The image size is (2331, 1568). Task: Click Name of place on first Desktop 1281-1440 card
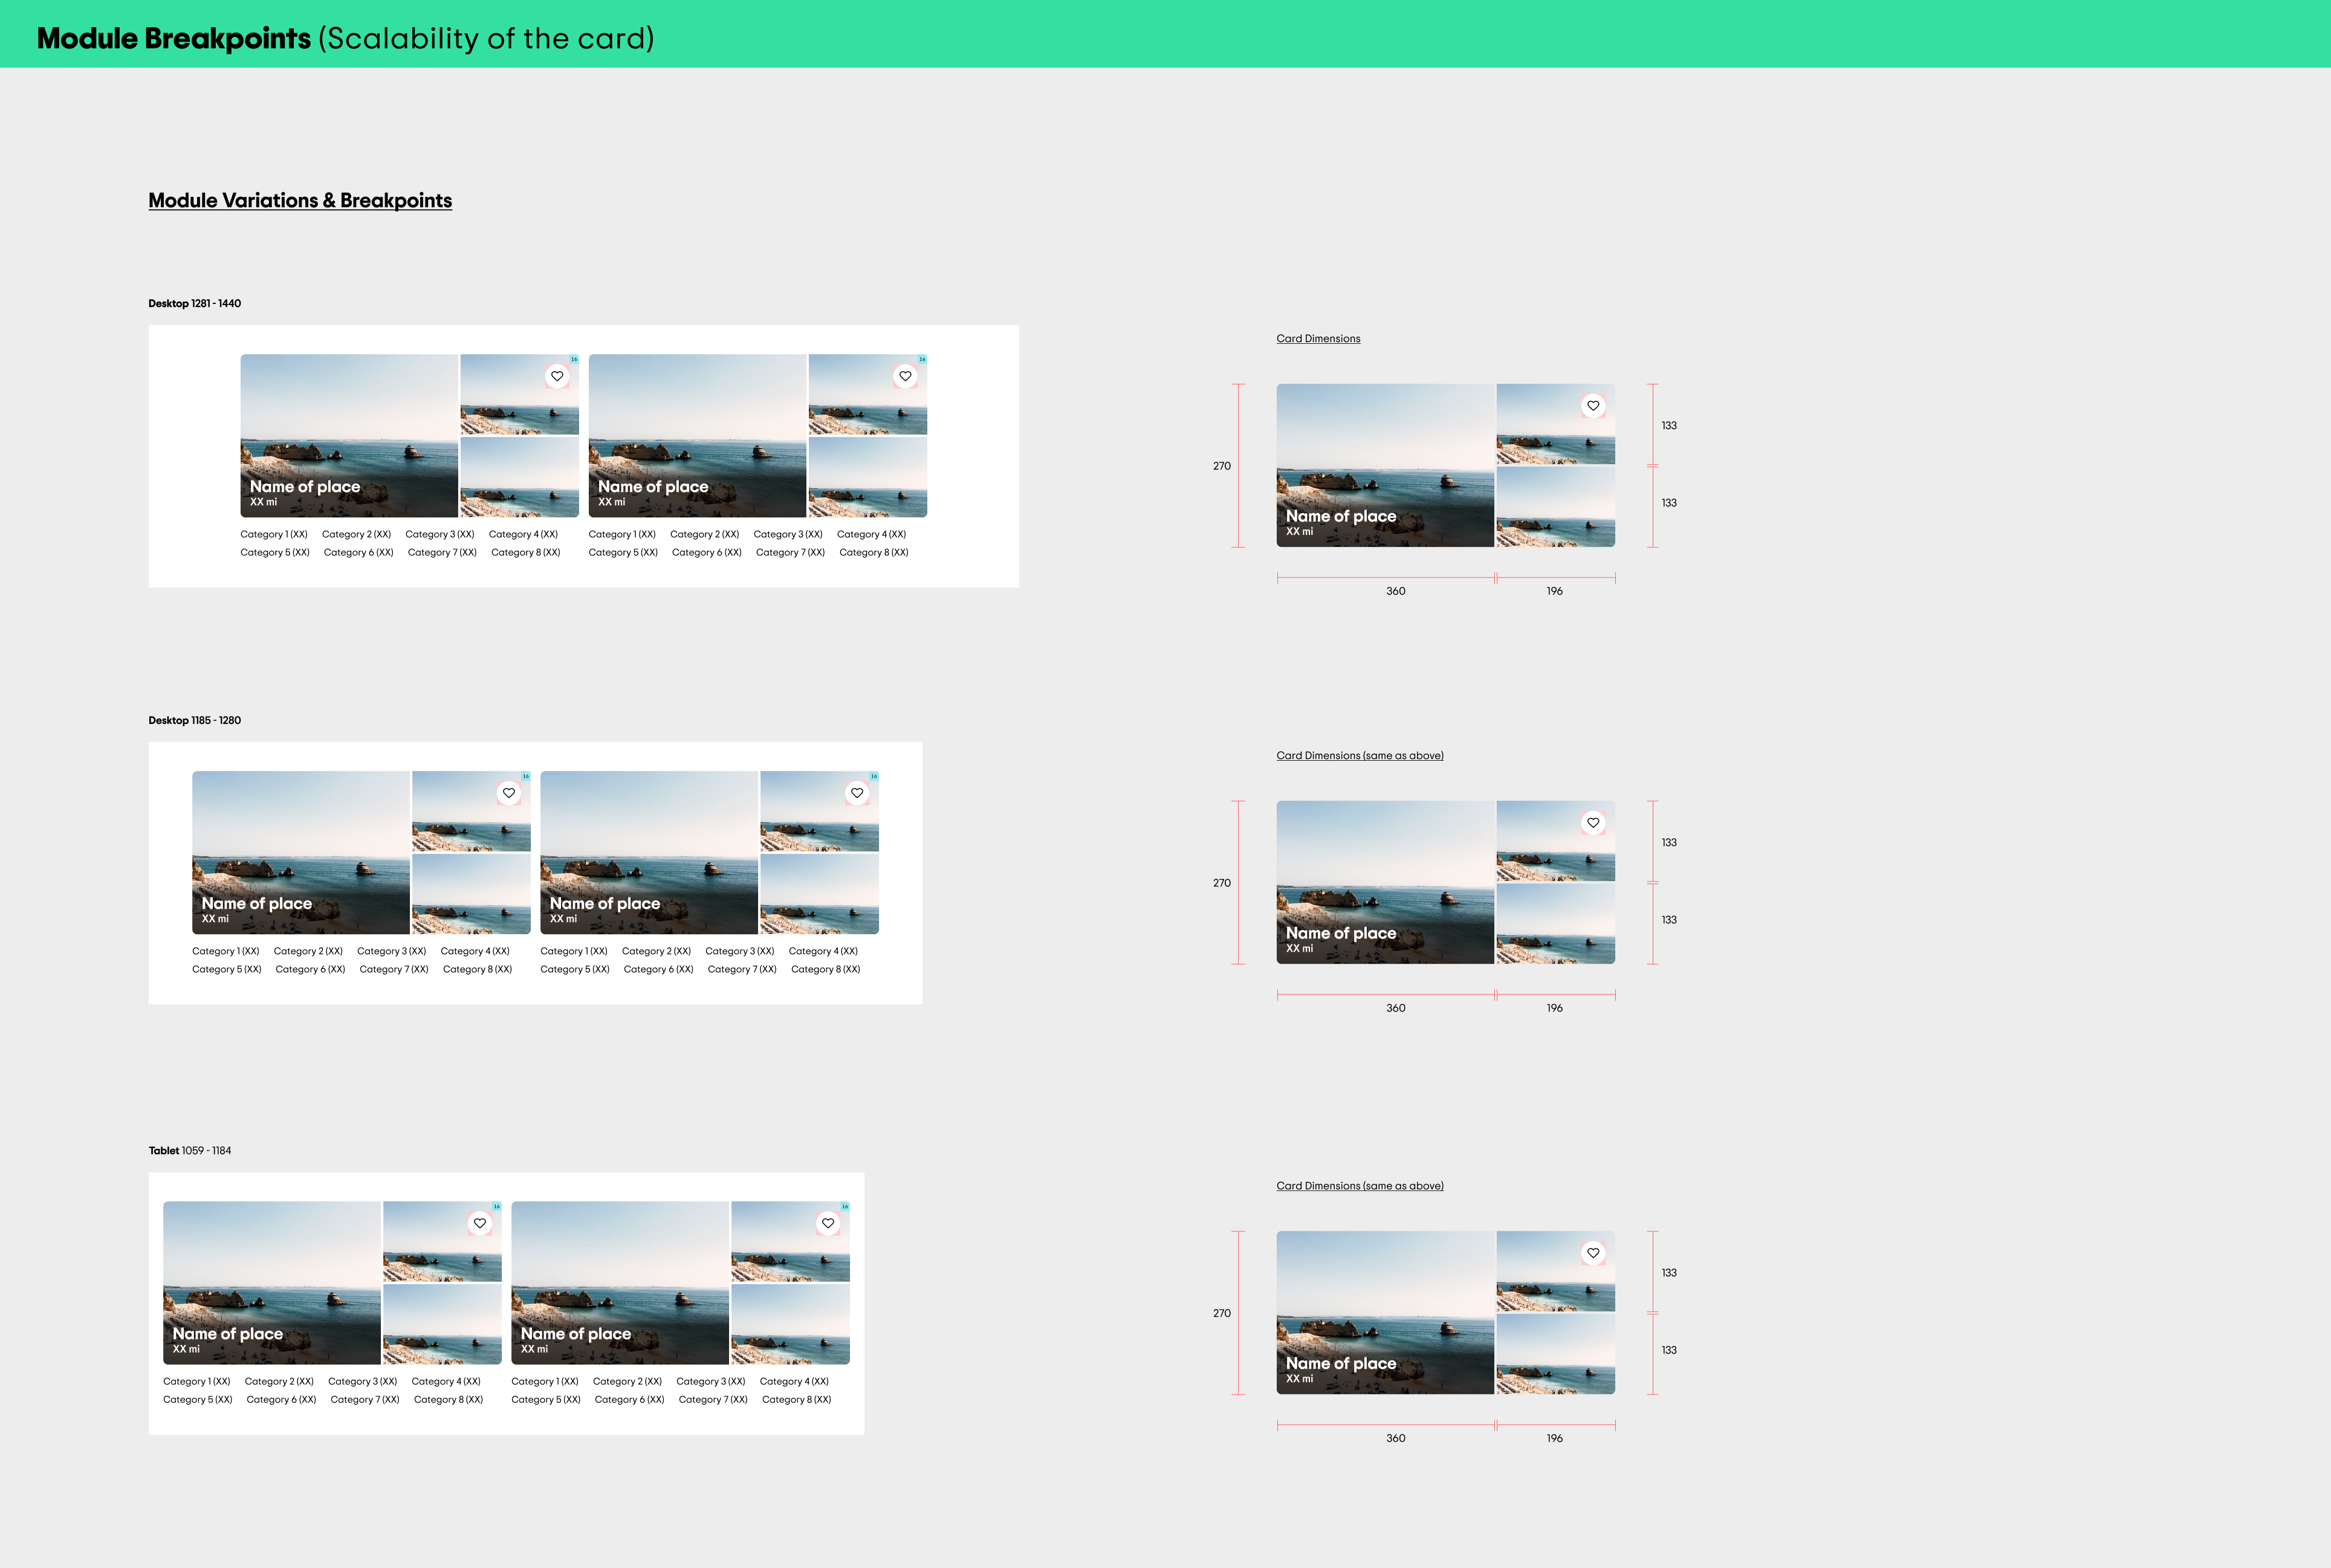point(305,487)
